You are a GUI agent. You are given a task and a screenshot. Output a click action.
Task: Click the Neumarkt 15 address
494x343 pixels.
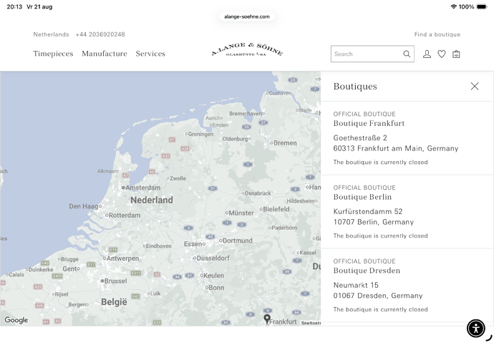356,285
